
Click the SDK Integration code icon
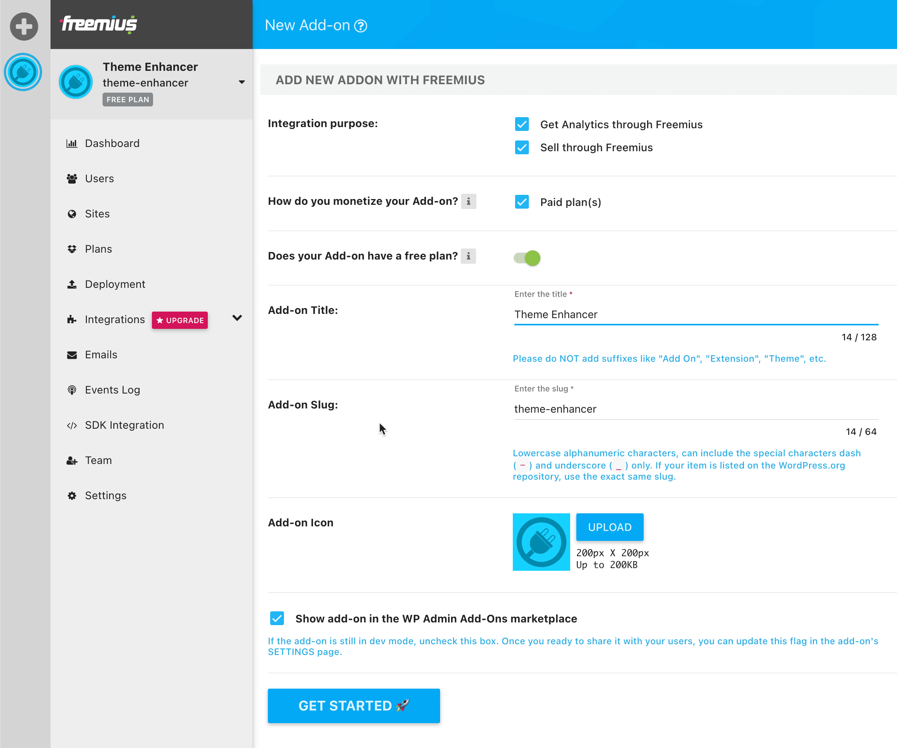tap(72, 425)
